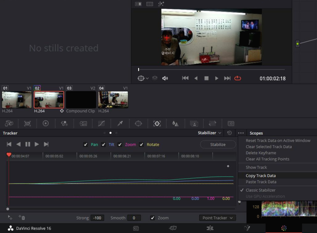Open the Key palette icon
Image resolution: width=317 pixels, height=233 pixels.
point(194,123)
